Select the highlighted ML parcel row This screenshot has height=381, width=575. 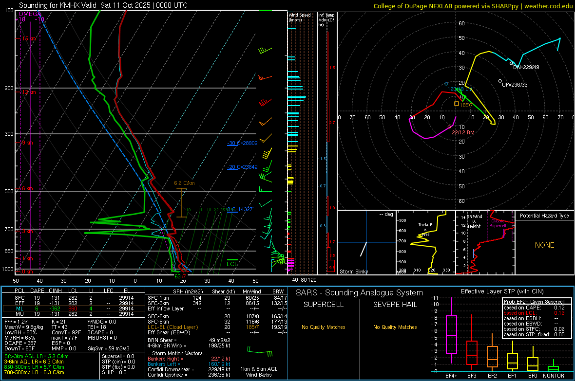(x=74, y=308)
